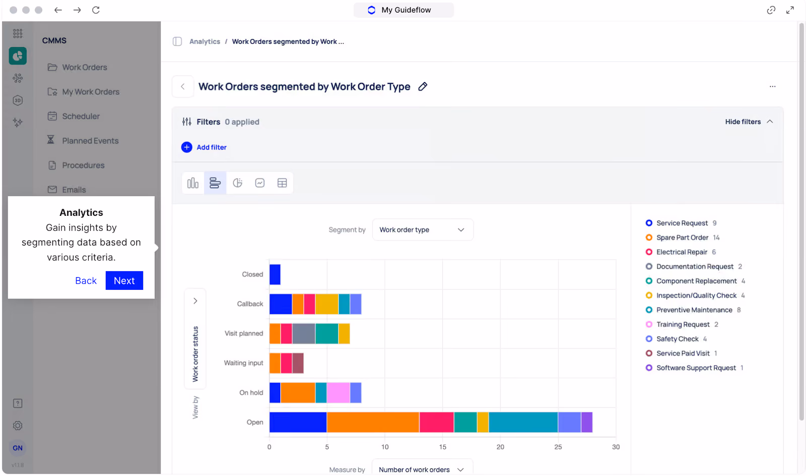Go back in browser history arrow
806x476 pixels.
pyautogui.click(x=58, y=10)
